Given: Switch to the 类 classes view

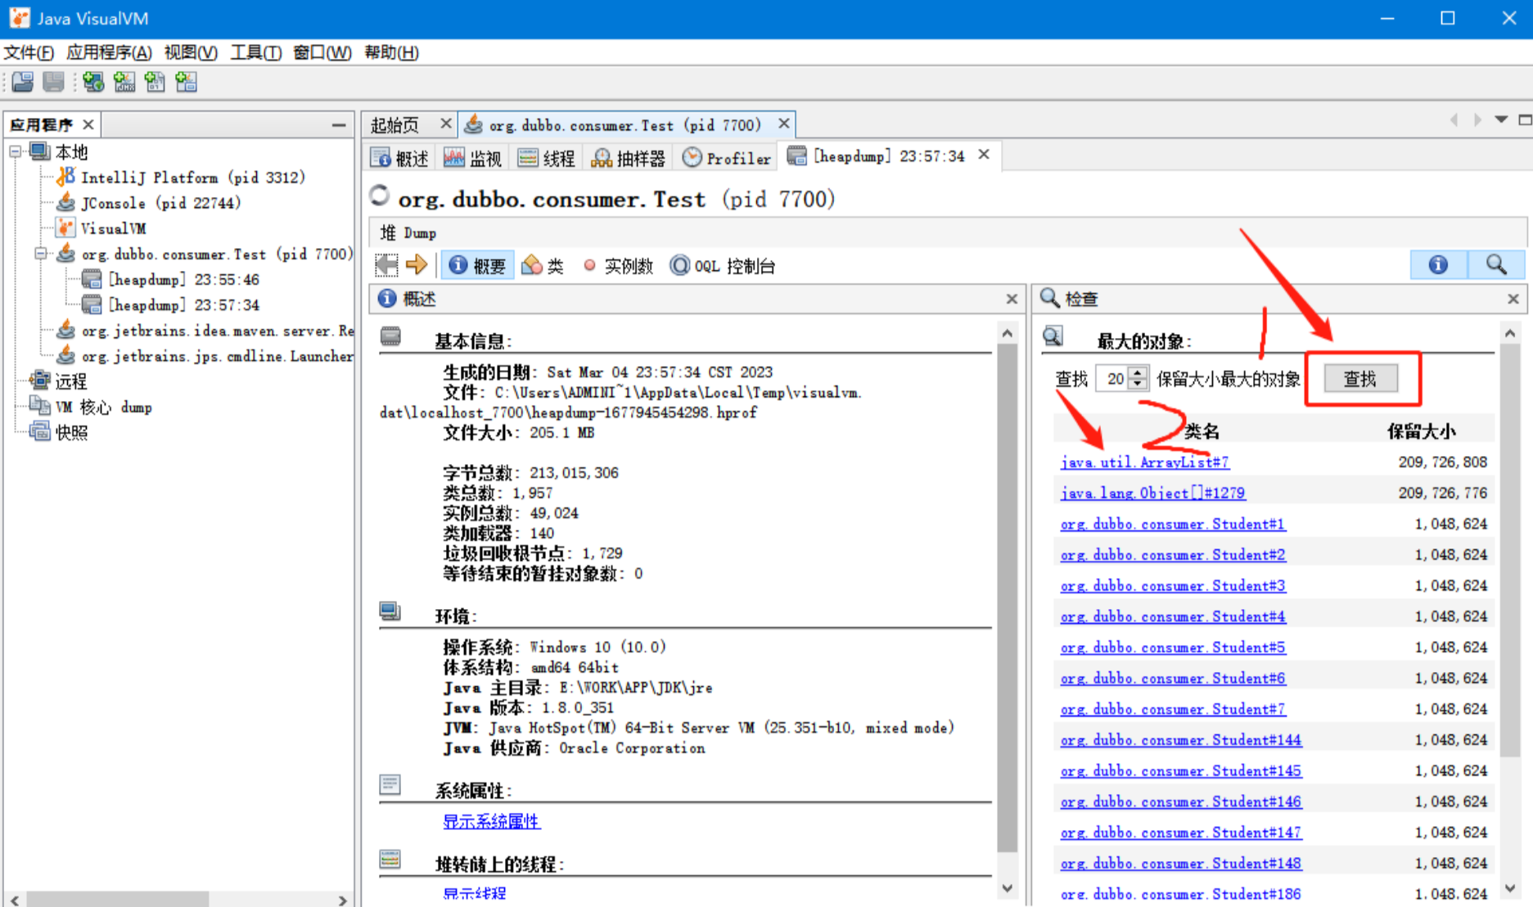Looking at the screenshot, I should coord(543,265).
